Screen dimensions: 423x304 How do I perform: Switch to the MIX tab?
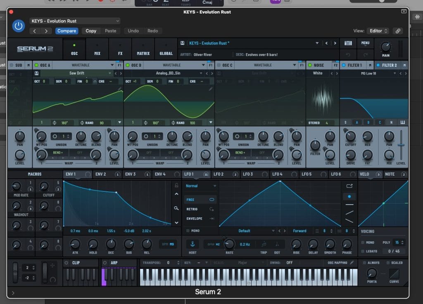click(x=97, y=49)
